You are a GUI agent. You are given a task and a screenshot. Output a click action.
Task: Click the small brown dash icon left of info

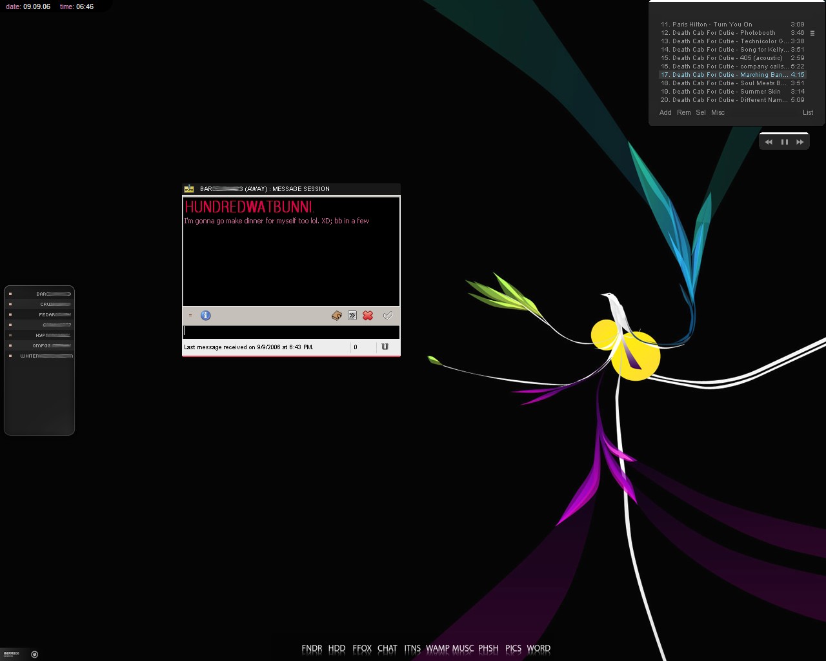pos(190,316)
